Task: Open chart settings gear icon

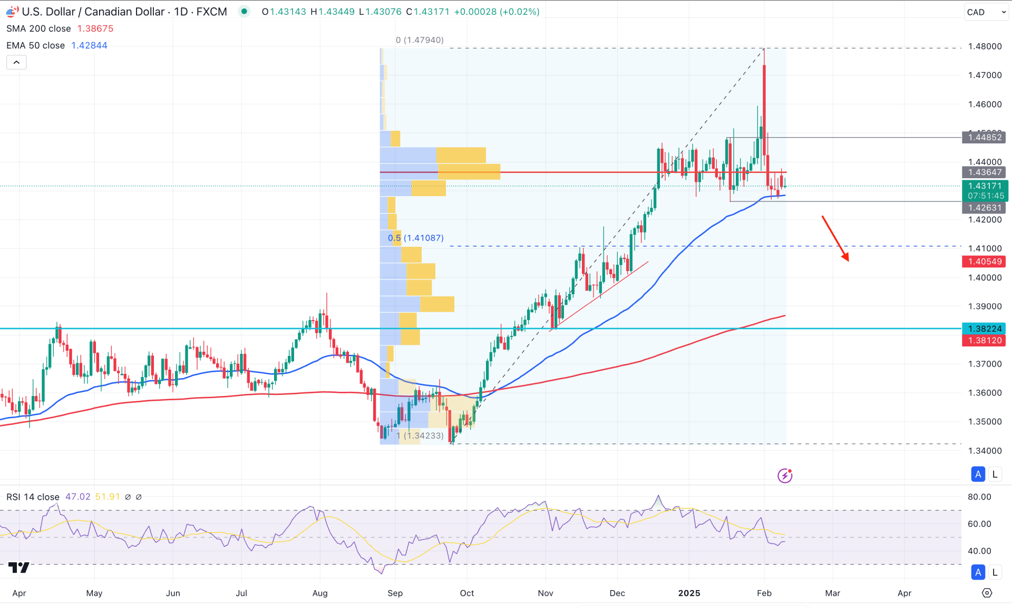Action: pos(987,593)
